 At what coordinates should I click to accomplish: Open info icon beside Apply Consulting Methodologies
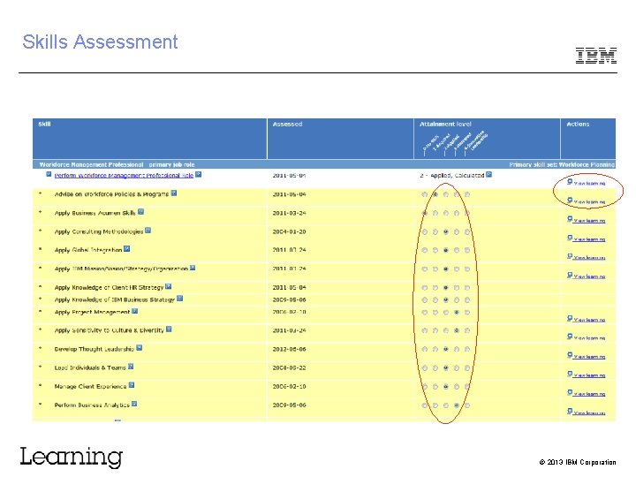[x=148, y=231]
